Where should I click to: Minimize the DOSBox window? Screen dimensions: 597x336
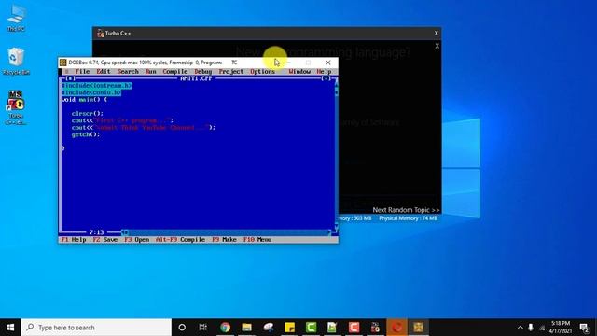click(288, 63)
